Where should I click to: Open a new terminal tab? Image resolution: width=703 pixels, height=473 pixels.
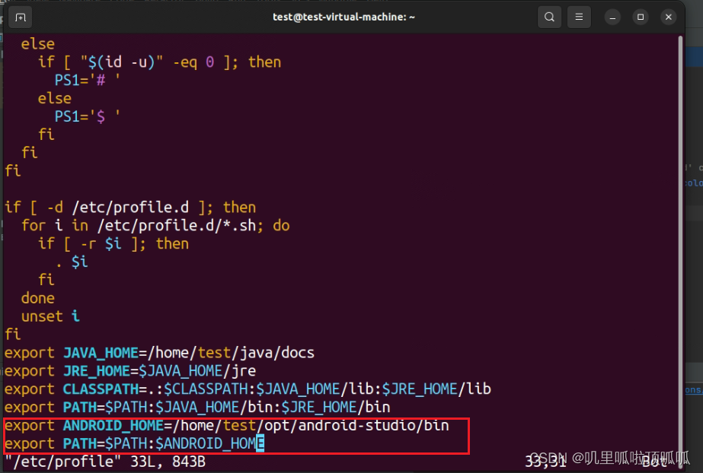(x=19, y=16)
